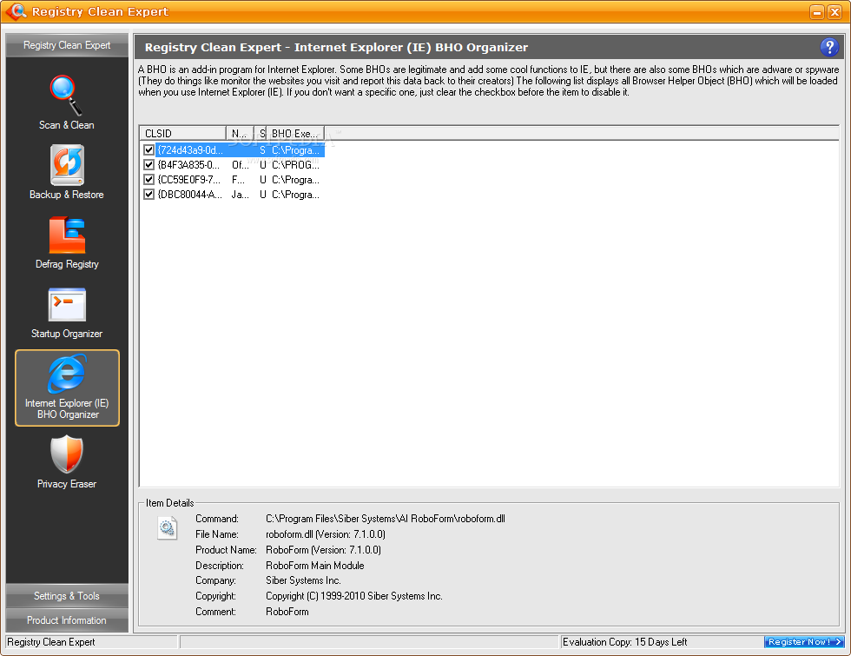This screenshot has width=851, height=656.
Task: Click the Ja... name cell
Action: coord(240,194)
